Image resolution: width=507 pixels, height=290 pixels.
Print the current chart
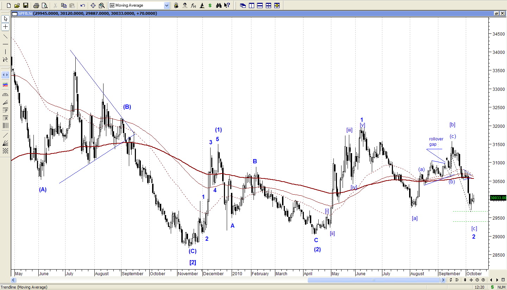pos(36,5)
